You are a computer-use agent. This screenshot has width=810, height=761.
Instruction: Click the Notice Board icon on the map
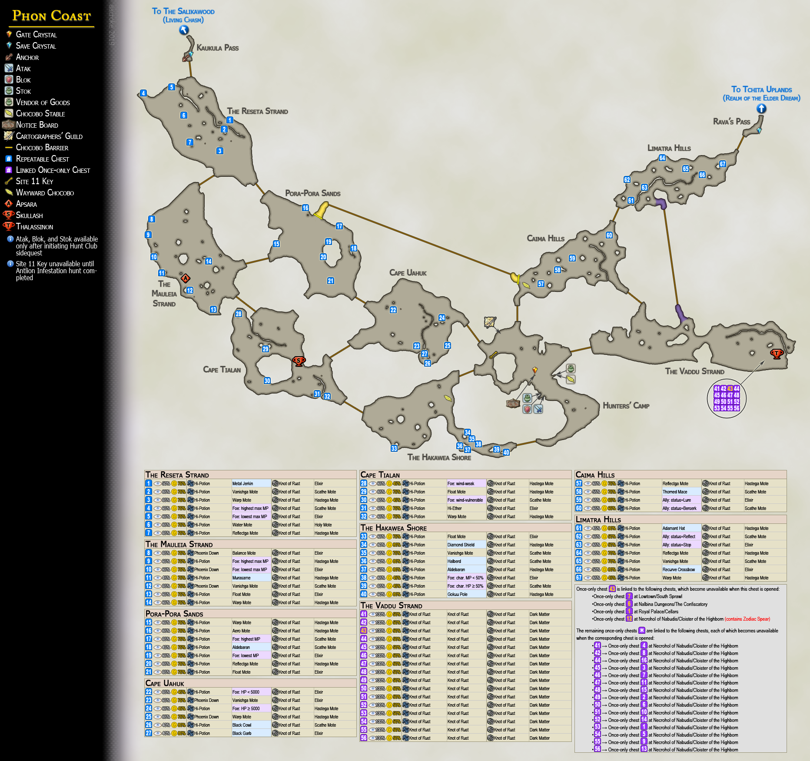coord(513,404)
